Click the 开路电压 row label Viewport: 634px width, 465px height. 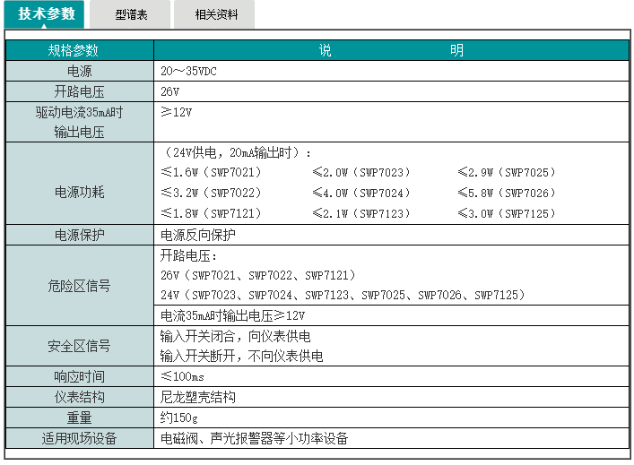(80, 91)
